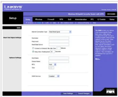
Task: Open the Internet Connection Type dropdown
Action: (x=60, y=32)
